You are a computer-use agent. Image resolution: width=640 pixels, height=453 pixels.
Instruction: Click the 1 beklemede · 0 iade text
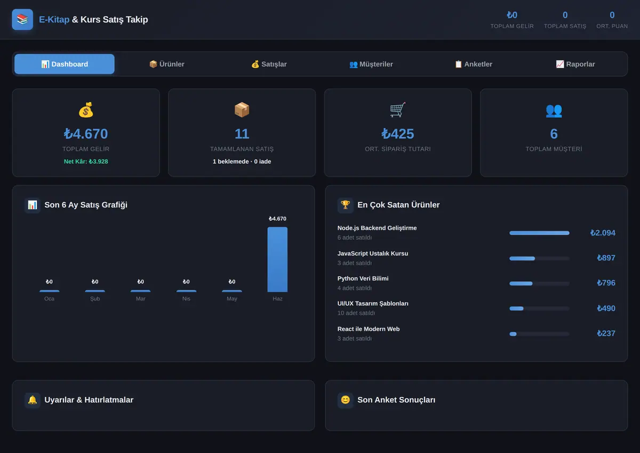pyautogui.click(x=242, y=161)
